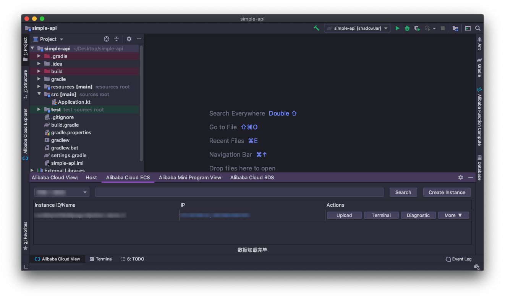This screenshot has height=299, width=505.
Task: Start debugging with the green bug icon
Action: (407, 28)
